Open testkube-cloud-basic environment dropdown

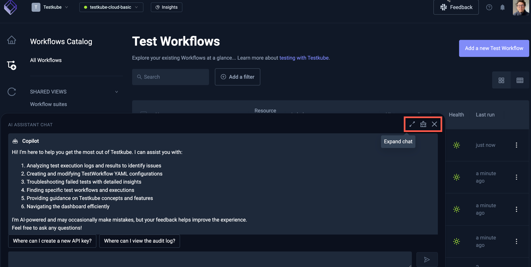click(x=111, y=7)
